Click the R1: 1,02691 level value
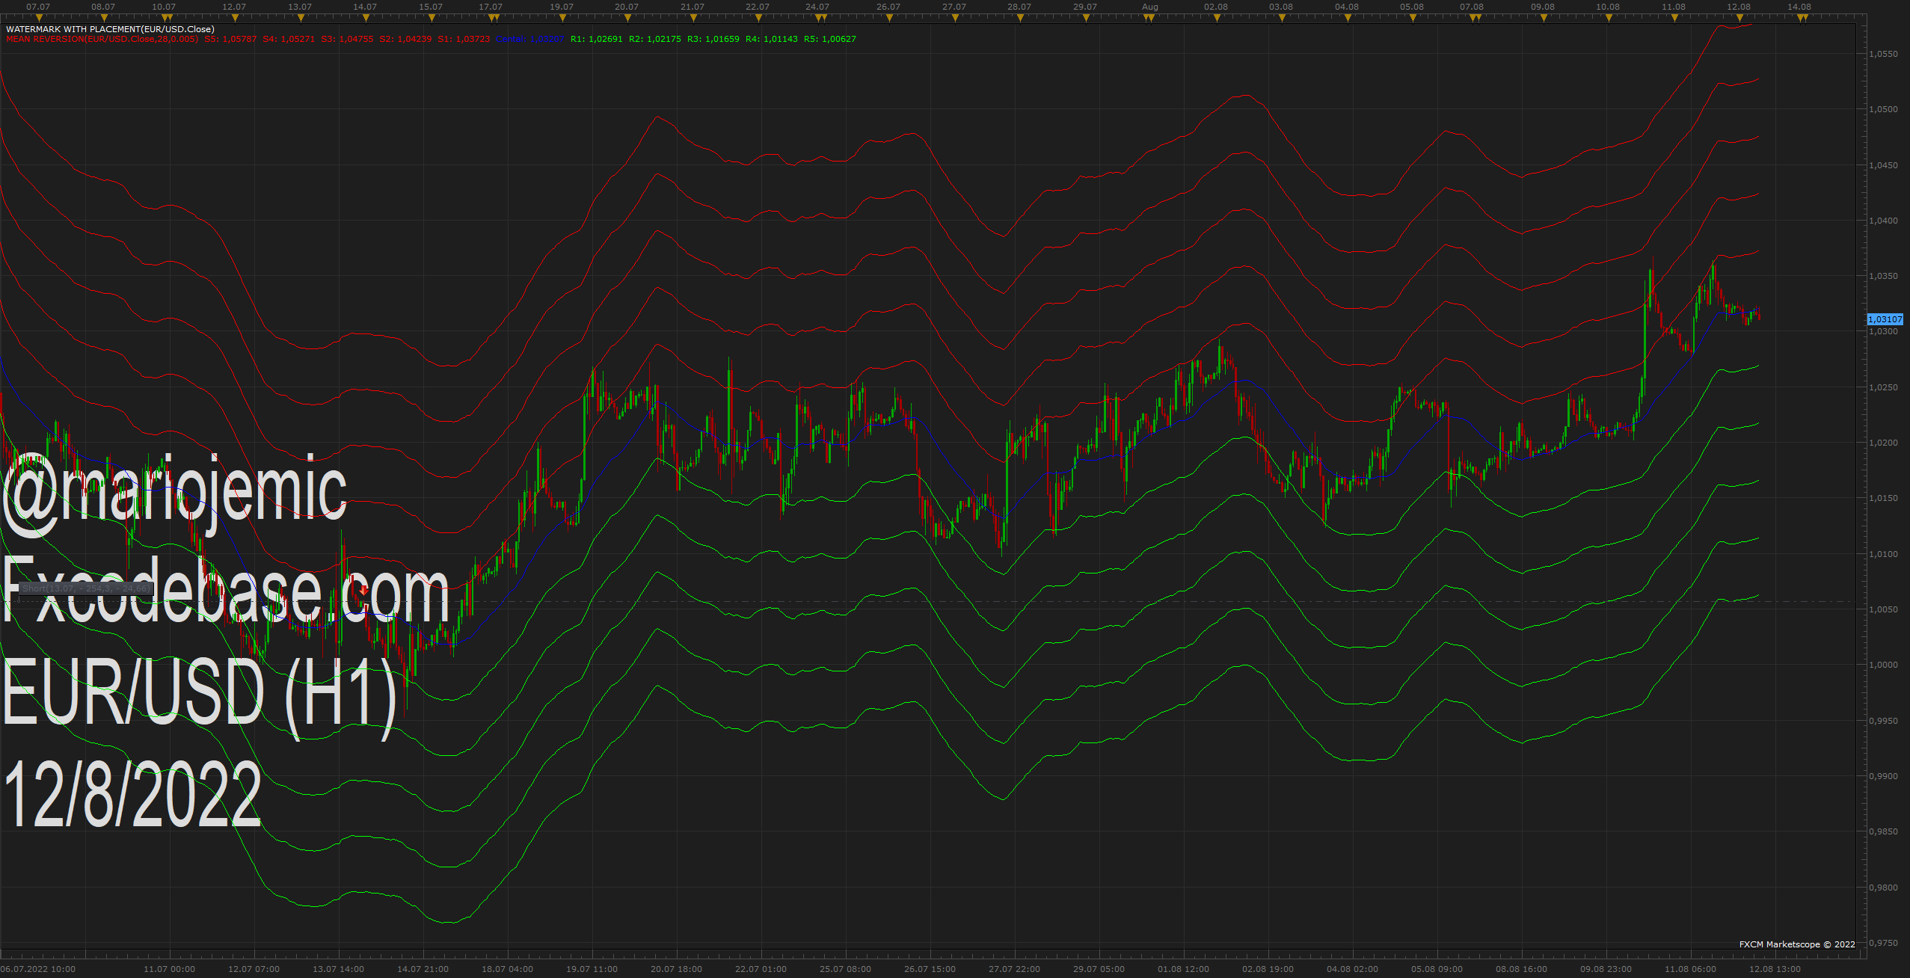 [x=596, y=39]
